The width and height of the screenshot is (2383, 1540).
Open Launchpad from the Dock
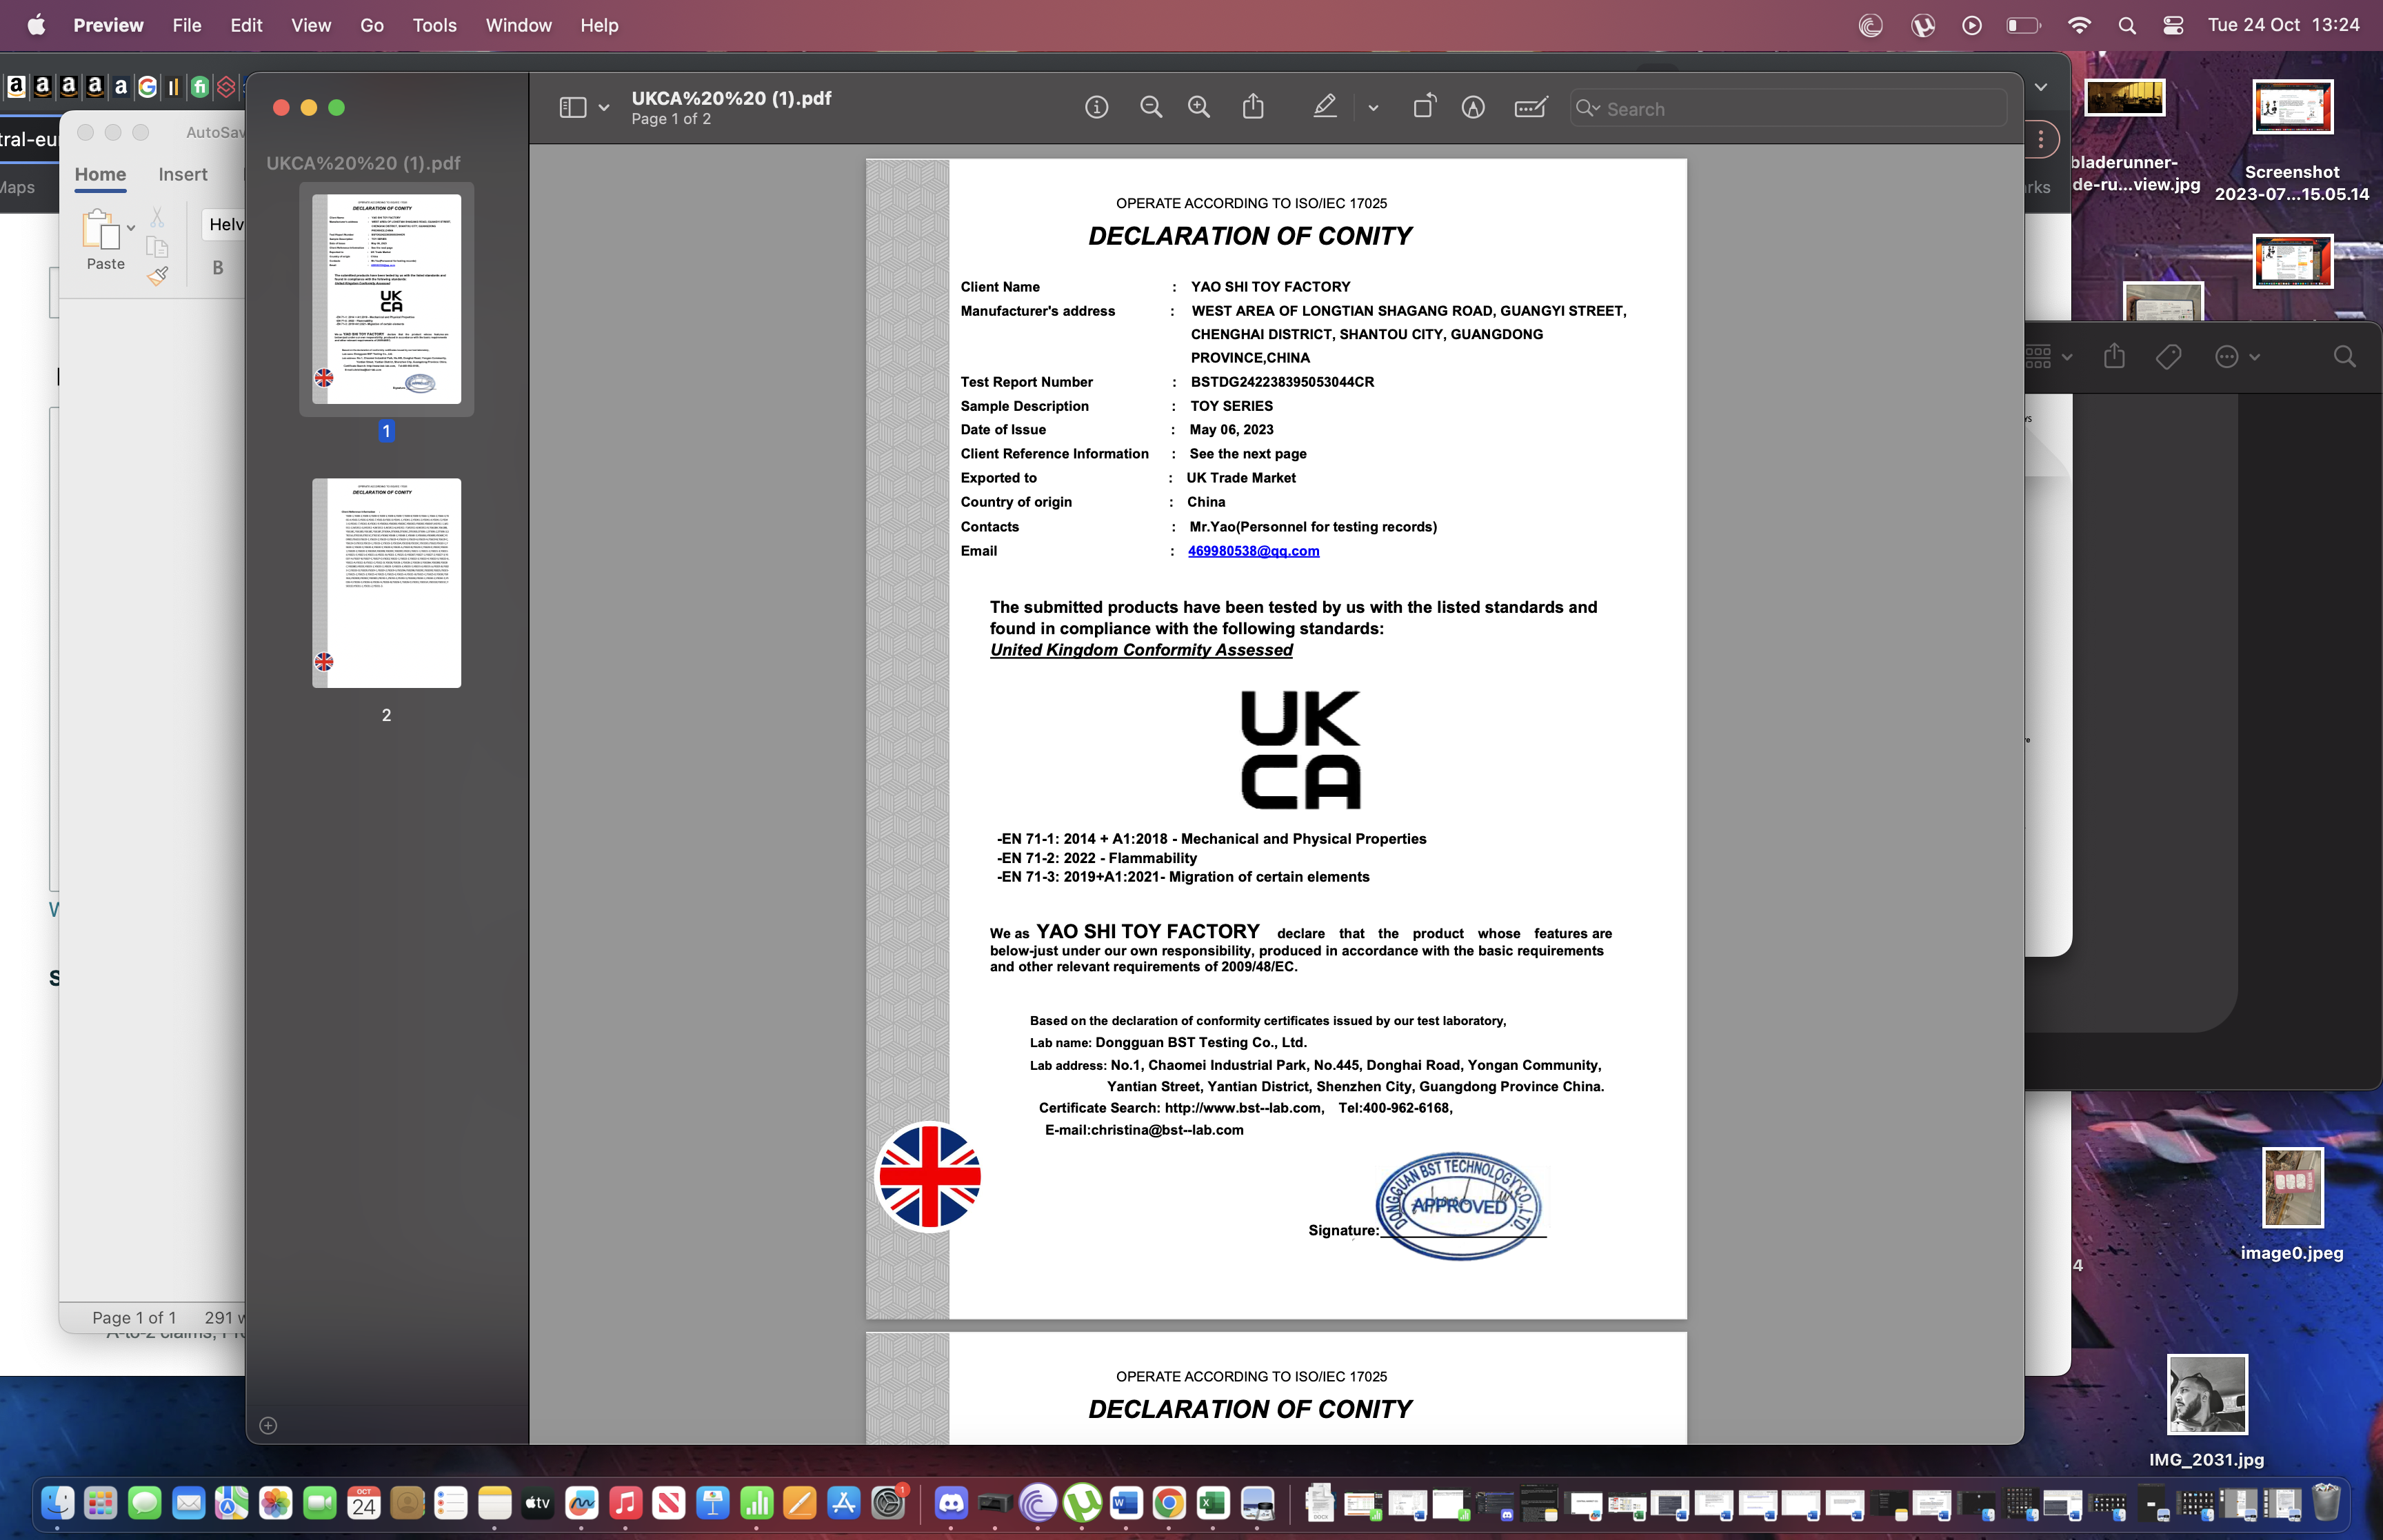(100, 1503)
